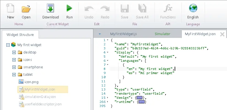Switch to the Simulator tab
Image resolution: width=227 pixels, height=110 pixels.
[x=163, y=34]
